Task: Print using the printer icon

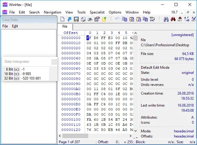Action: click(x=90, y=19)
